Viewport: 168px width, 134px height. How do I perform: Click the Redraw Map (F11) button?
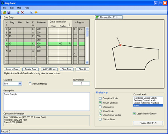(109, 17)
